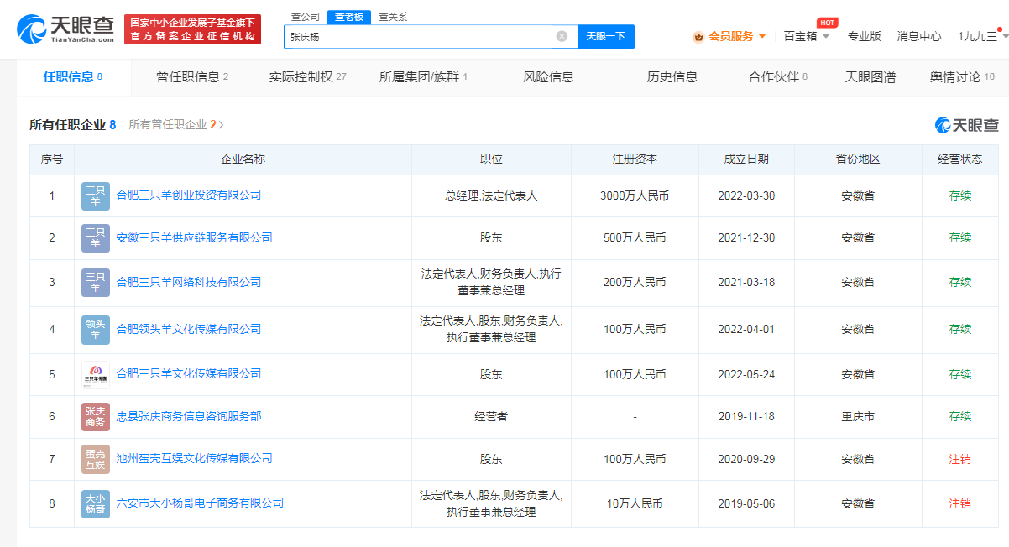Click the official credit agency red banner

tap(192, 29)
